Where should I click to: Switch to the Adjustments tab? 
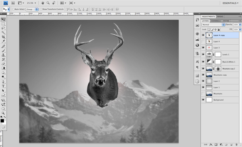[209, 17]
